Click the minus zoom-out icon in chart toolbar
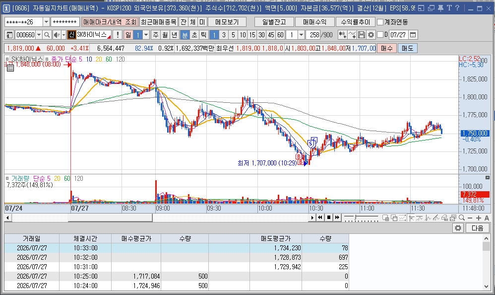The width and height of the screenshot is (495, 295). 470,218
